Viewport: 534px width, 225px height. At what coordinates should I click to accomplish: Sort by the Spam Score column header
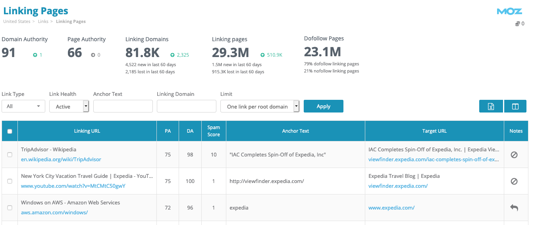pyautogui.click(x=214, y=131)
